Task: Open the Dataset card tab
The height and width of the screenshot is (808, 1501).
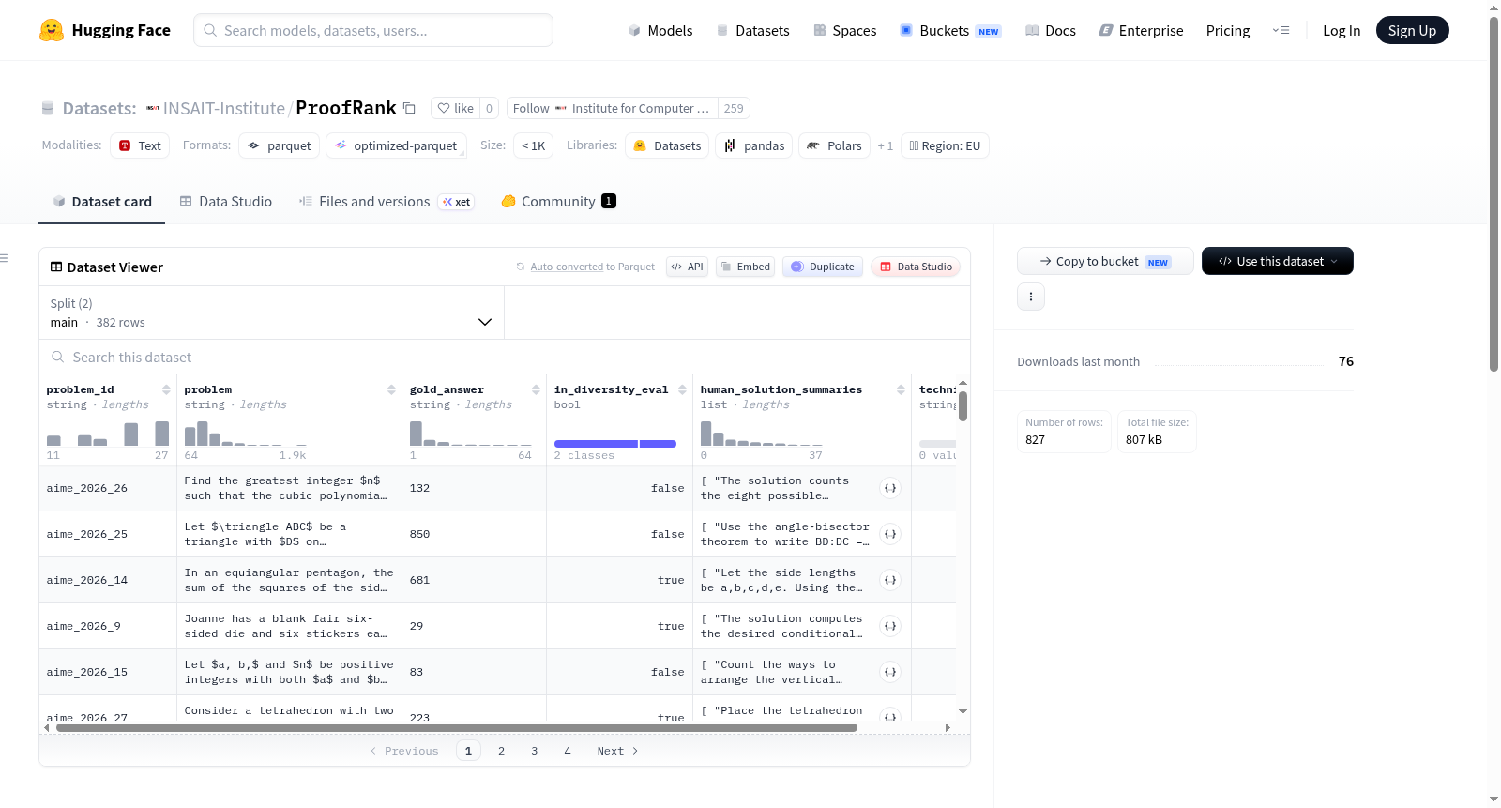Action: 101,201
